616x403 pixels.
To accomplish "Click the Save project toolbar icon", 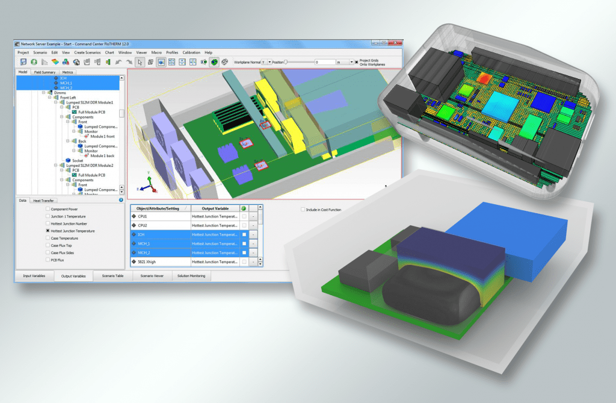I will [x=23, y=62].
